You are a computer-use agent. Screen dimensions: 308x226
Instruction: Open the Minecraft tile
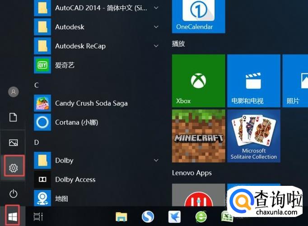point(199,136)
